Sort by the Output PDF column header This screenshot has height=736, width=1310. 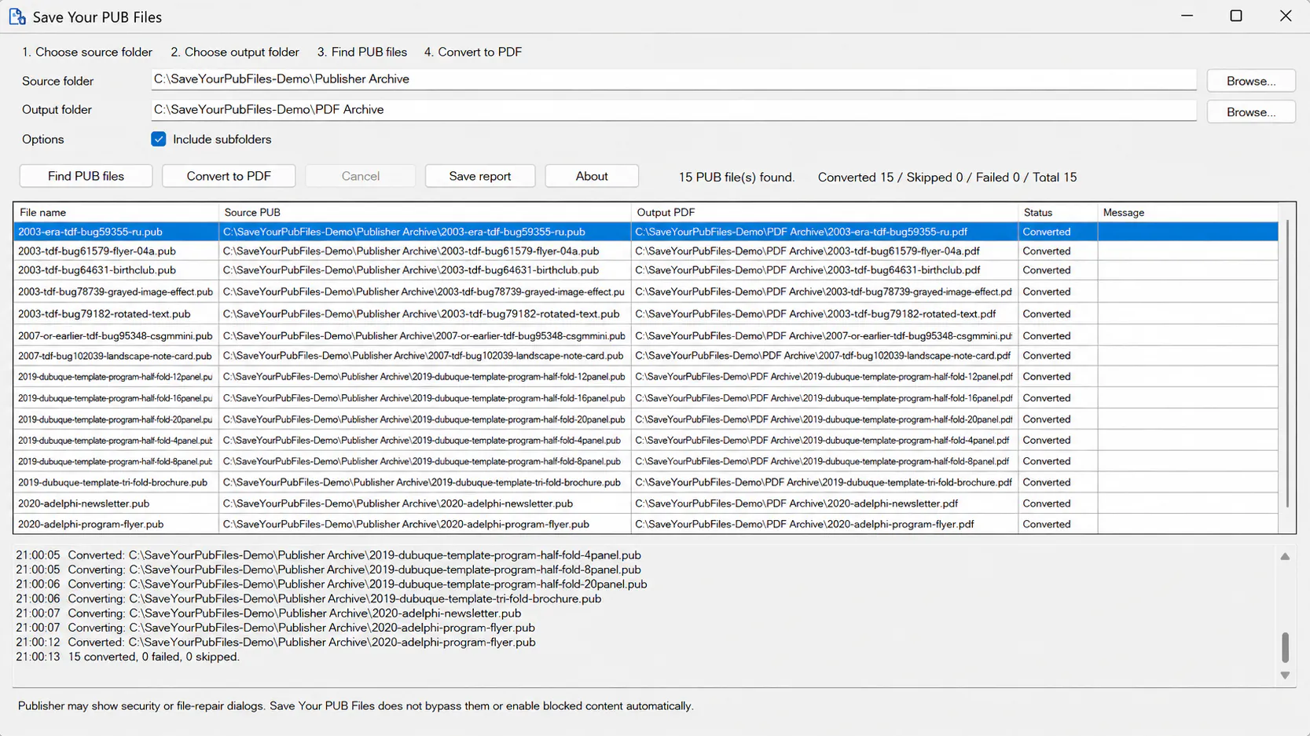click(x=824, y=212)
